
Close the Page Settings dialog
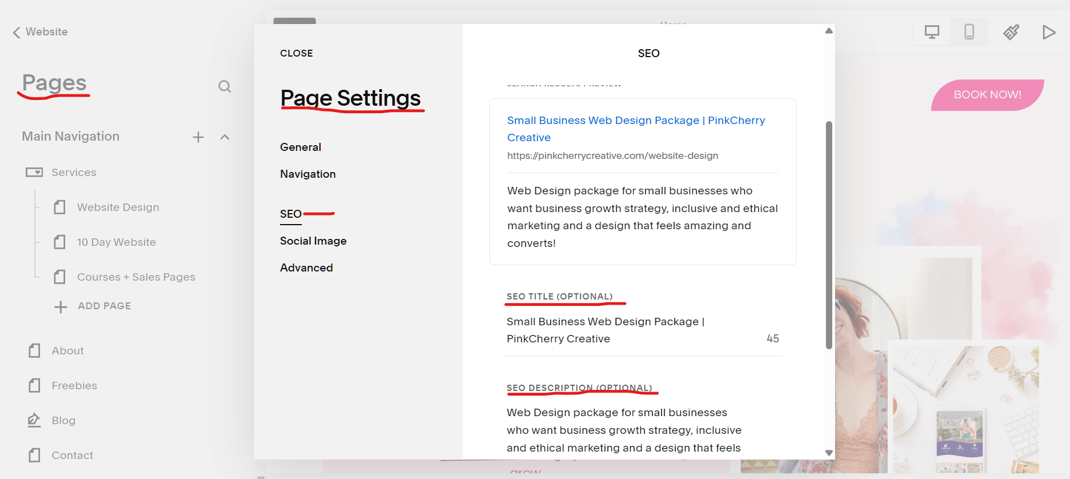tap(296, 53)
